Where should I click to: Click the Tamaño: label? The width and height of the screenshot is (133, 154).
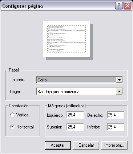(x=17, y=80)
